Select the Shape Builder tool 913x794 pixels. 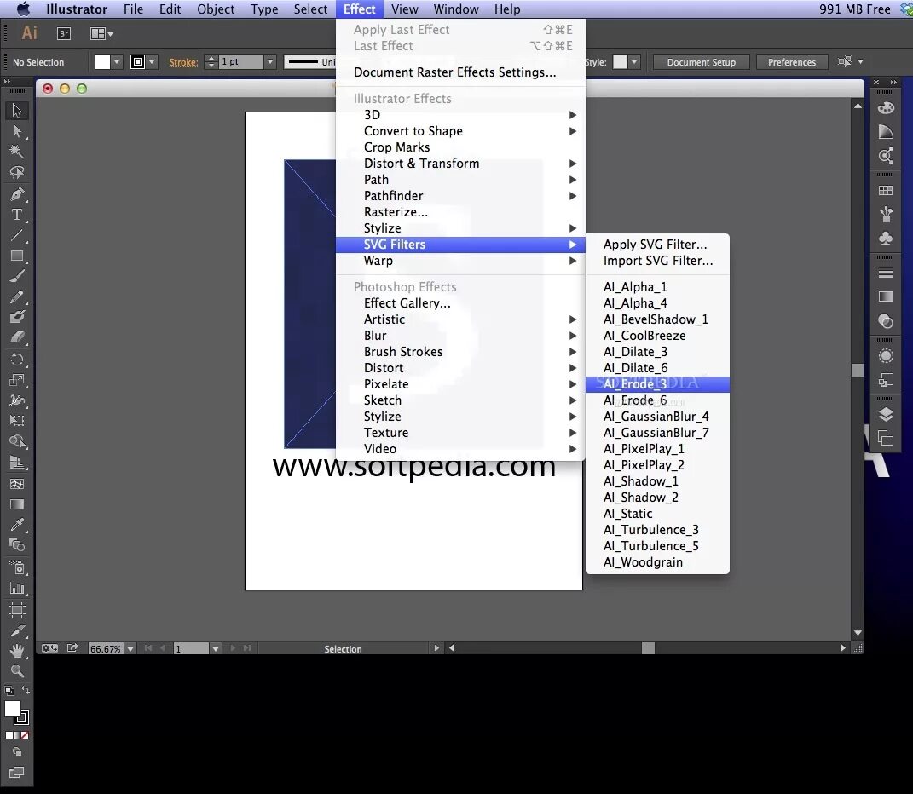point(17,441)
